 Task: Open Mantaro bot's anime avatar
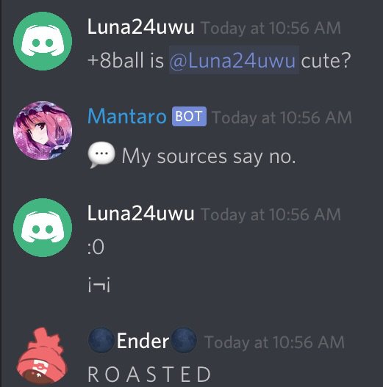[x=43, y=131]
